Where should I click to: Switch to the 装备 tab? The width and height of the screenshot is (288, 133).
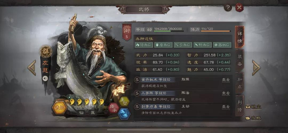(239, 60)
